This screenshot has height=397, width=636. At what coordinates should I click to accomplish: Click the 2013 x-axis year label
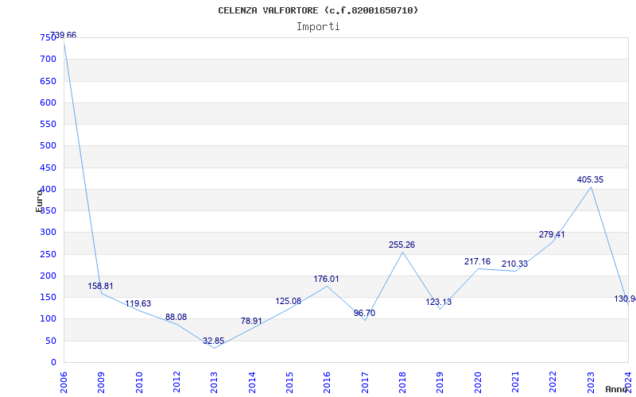coord(215,382)
